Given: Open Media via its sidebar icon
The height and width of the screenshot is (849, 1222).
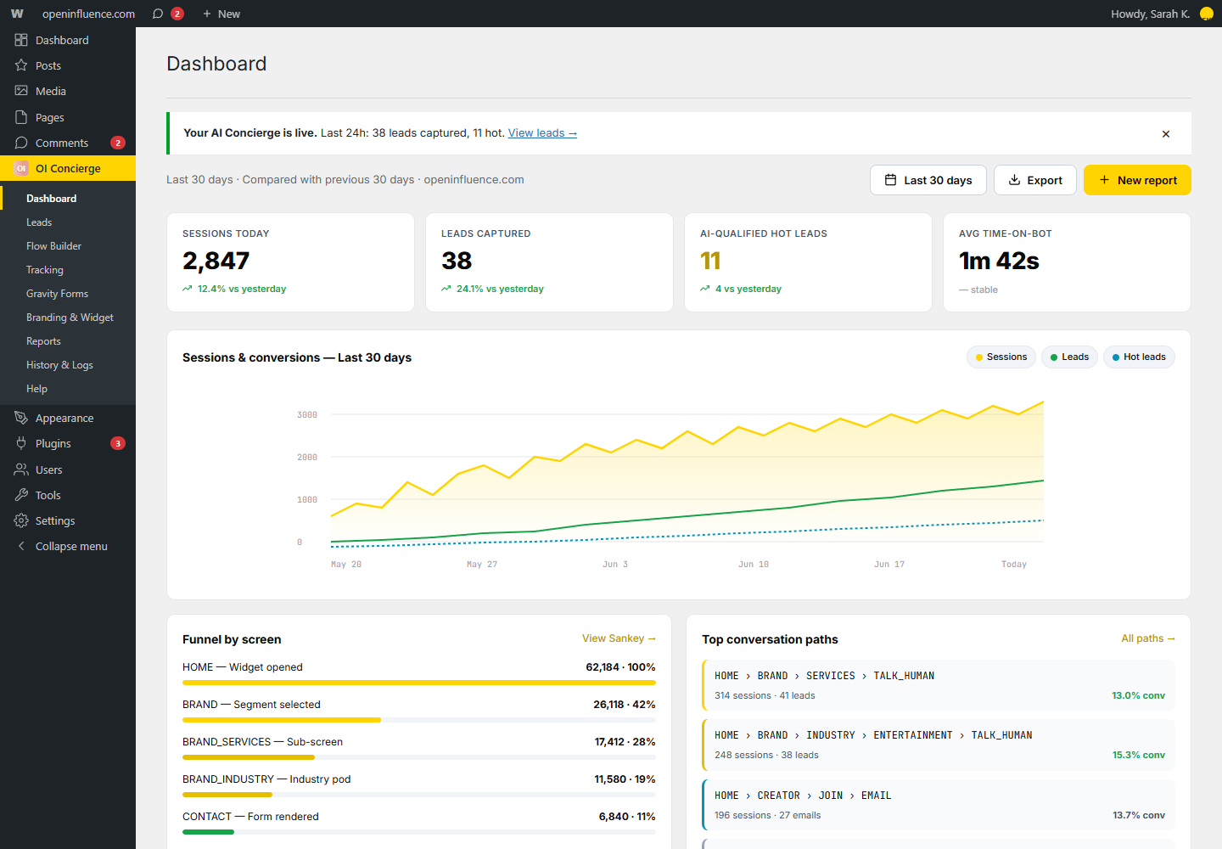Looking at the screenshot, I should 21,91.
